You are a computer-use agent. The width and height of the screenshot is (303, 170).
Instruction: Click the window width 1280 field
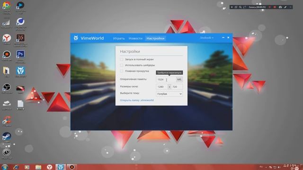pos(162,87)
